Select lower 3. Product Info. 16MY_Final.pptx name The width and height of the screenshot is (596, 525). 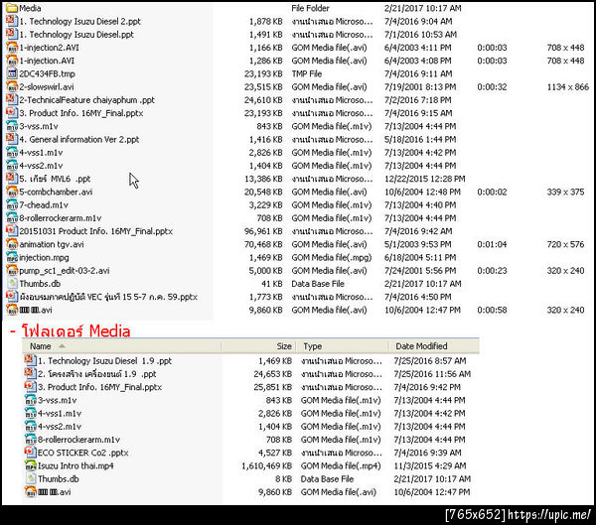100,387
